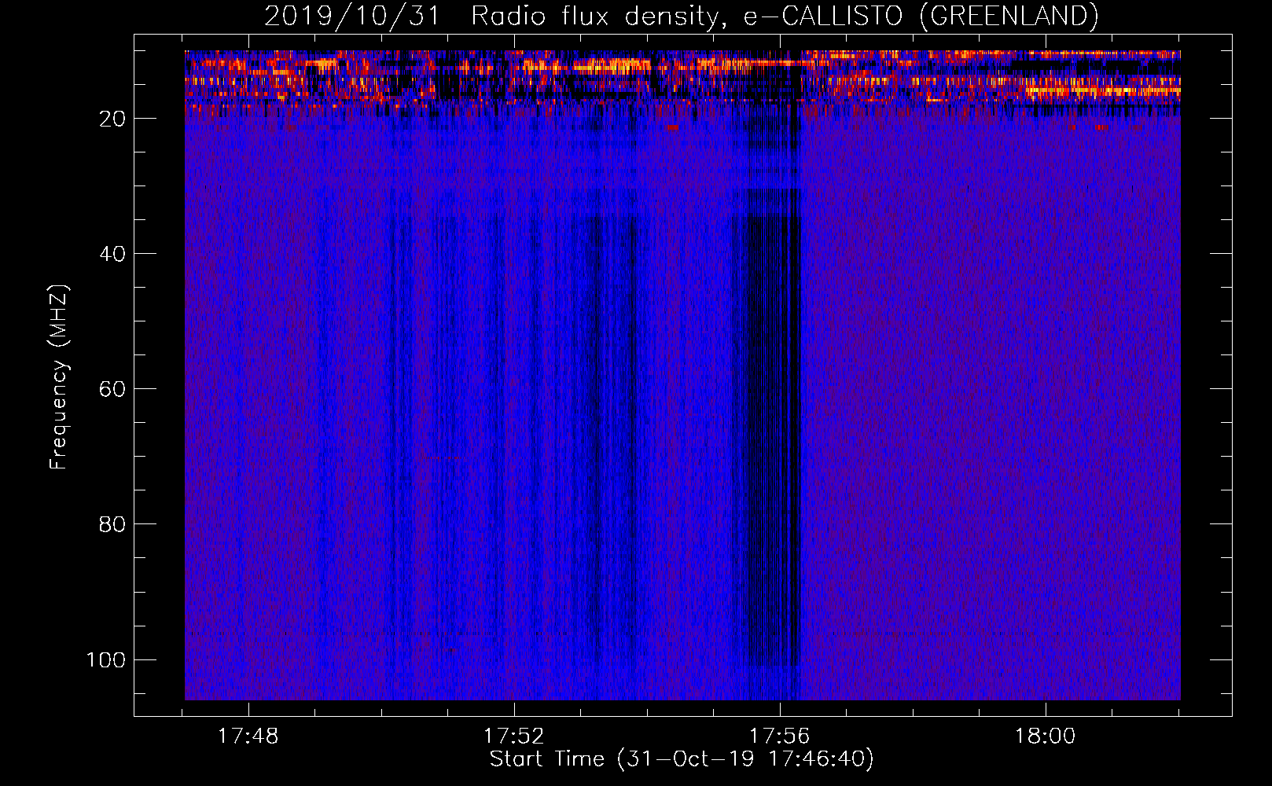
Task: Select the date text 2019/10/31
Action: (x=352, y=16)
